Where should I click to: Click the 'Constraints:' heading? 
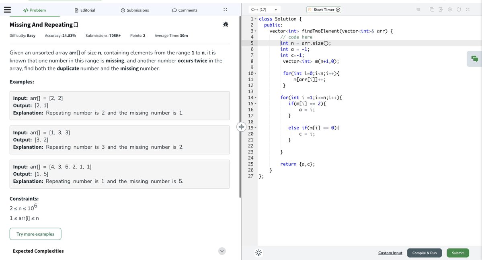(24, 199)
